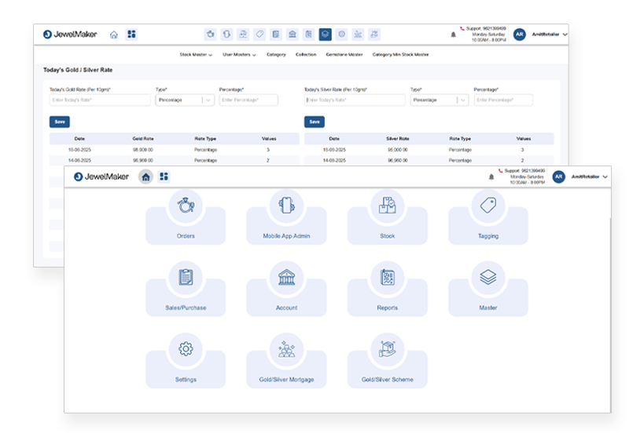This screenshot has width=644, height=437.
Task: Open the Collection menu item
Action: tap(306, 54)
